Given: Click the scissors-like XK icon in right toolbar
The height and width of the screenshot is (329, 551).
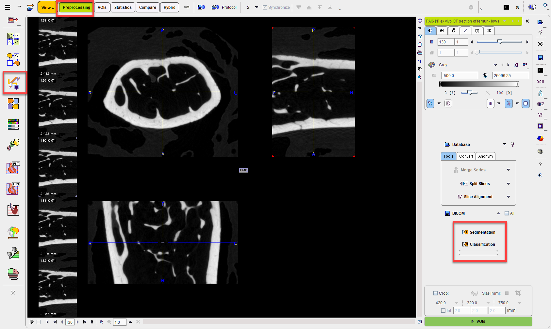Looking at the screenshot, I should [540, 44].
